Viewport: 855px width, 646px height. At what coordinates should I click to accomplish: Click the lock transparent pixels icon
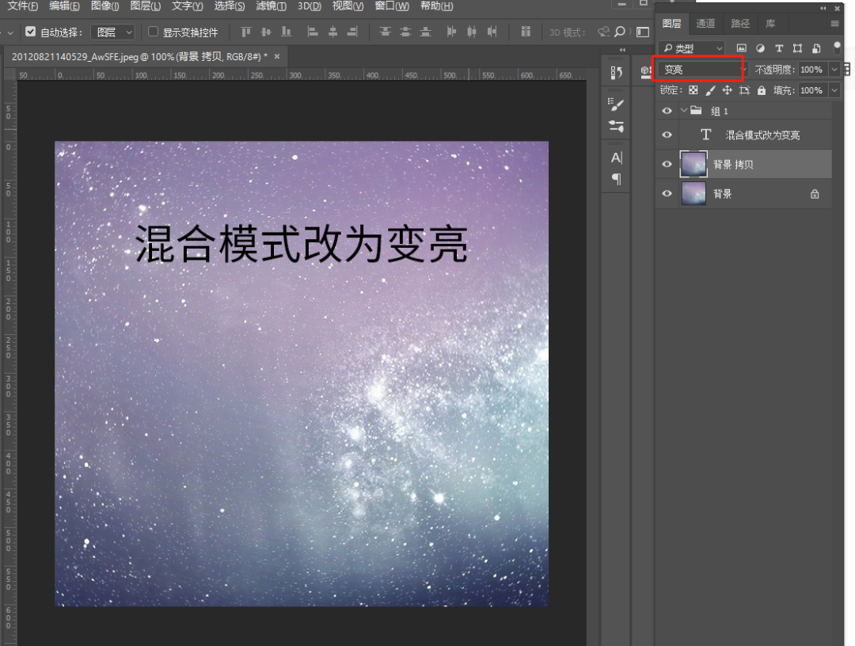pyautogui.click(x=693, y=91)
